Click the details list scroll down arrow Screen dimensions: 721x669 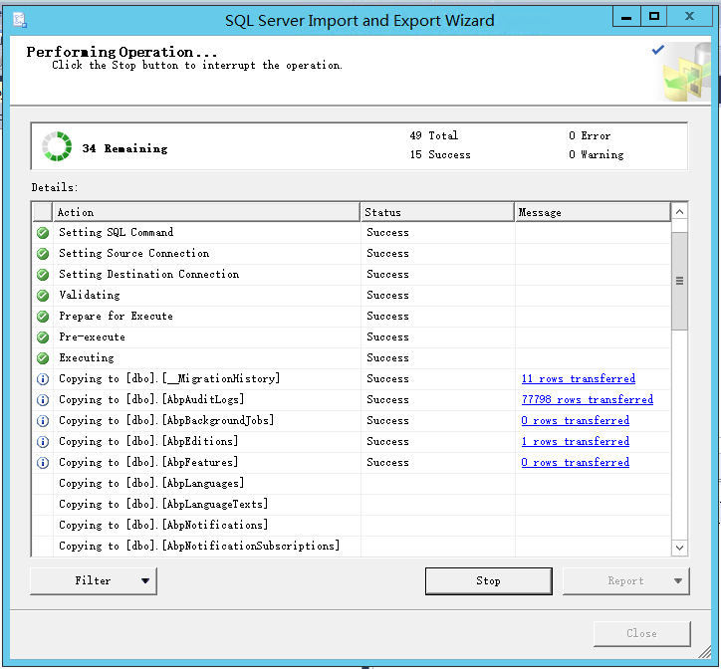tap(679, 548)
